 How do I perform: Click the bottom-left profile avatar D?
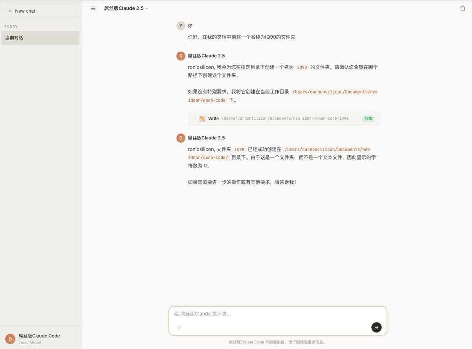[10, 339]
